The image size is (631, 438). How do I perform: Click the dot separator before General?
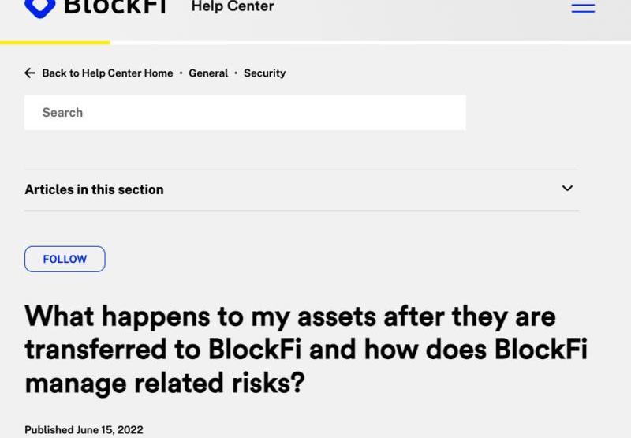click(181, 73)
